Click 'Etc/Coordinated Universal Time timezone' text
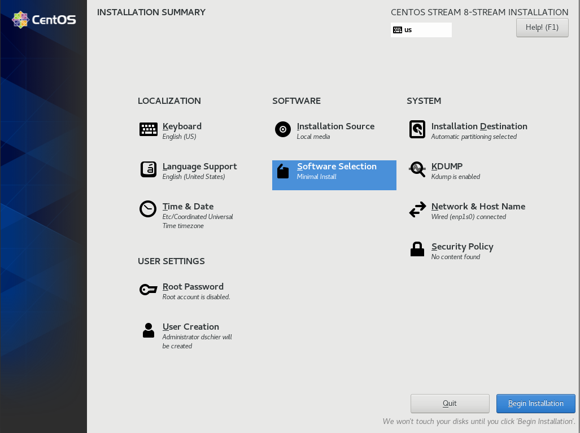The width and height of the screenshot is (580, 433). click(x=198, y=221)
